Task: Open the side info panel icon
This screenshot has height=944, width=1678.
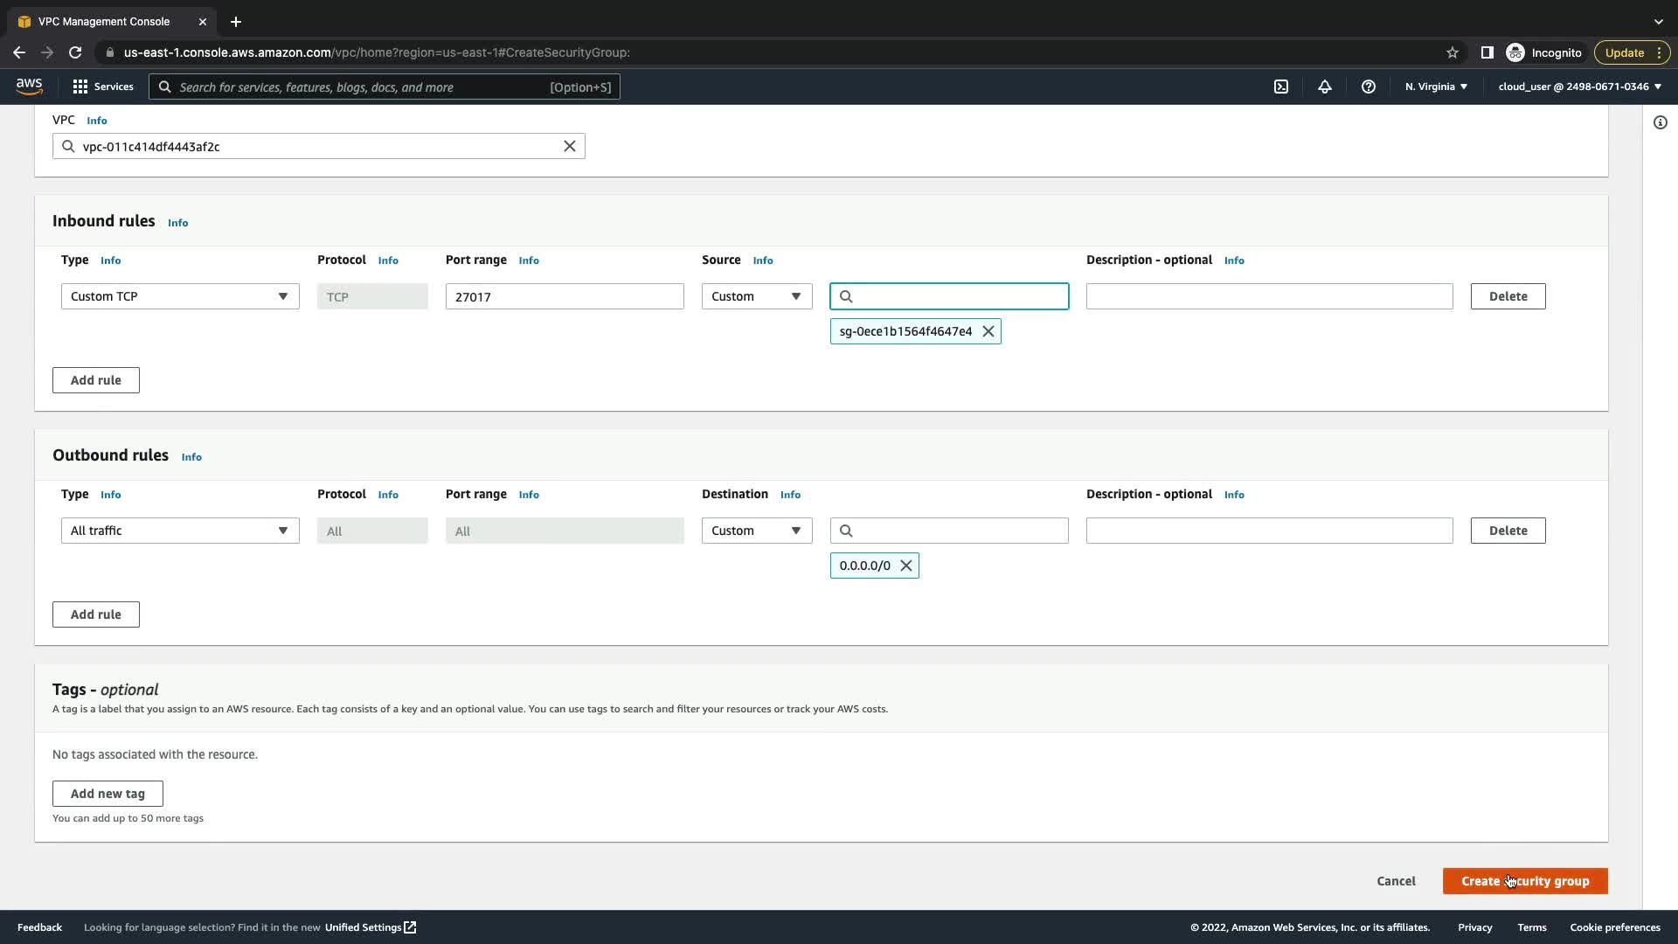Action: 1661,122
